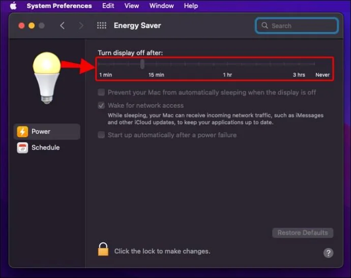The width and height of the screenshot is (351, 278).
Task: Open the Edit menu
Action: click(108, 6)
